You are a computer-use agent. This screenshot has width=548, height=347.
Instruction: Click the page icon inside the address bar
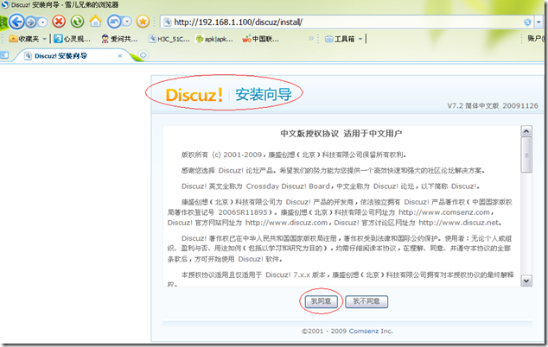pyautogui.click(x=168, y=22)
